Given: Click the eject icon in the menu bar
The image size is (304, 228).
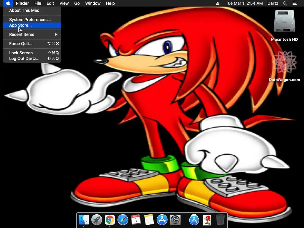Looking at the screenshot, I should point(218,3).
